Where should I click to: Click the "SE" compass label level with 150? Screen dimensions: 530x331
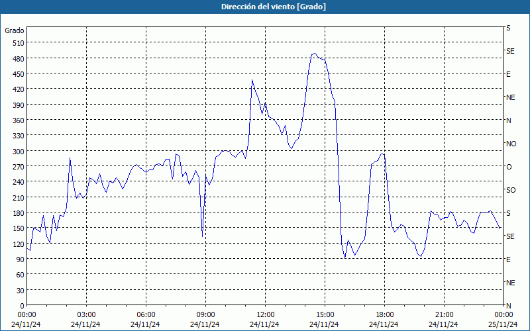[510, 236]
